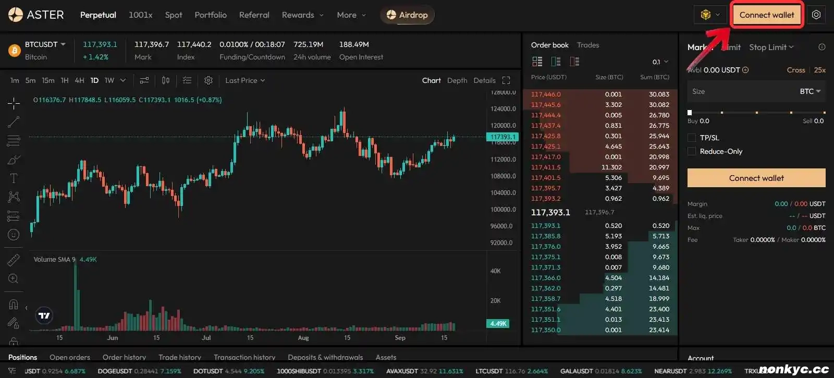This screenshot has height=378, width=834.
Task: Open chart settings gear
Action: coord(208,80)
